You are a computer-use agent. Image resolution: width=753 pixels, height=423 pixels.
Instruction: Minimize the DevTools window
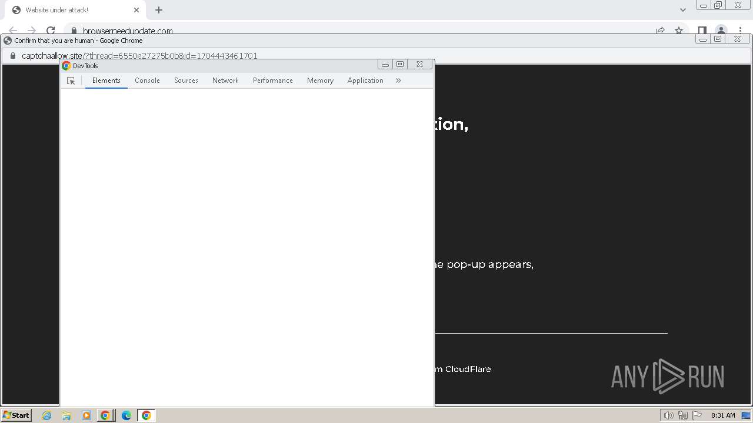[x=385, y=65]
